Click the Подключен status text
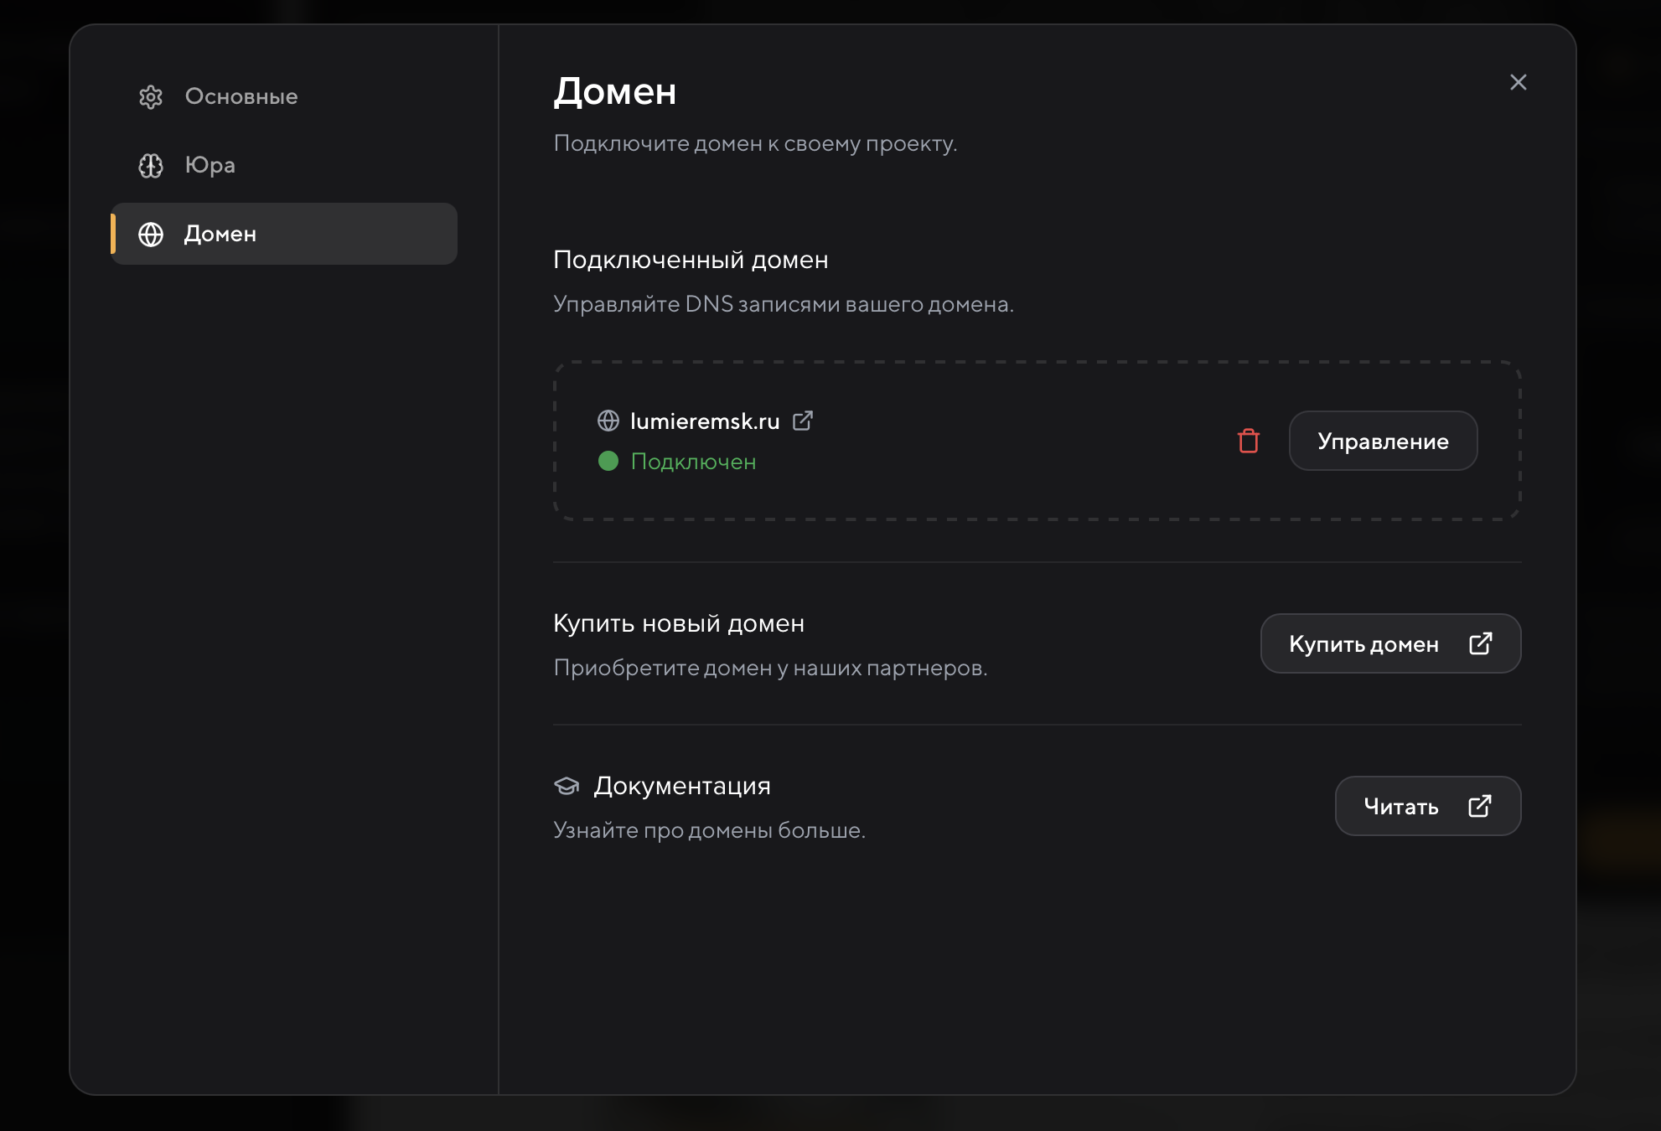The width and height of the screenshot is (1661, 1131). (693, 462)
